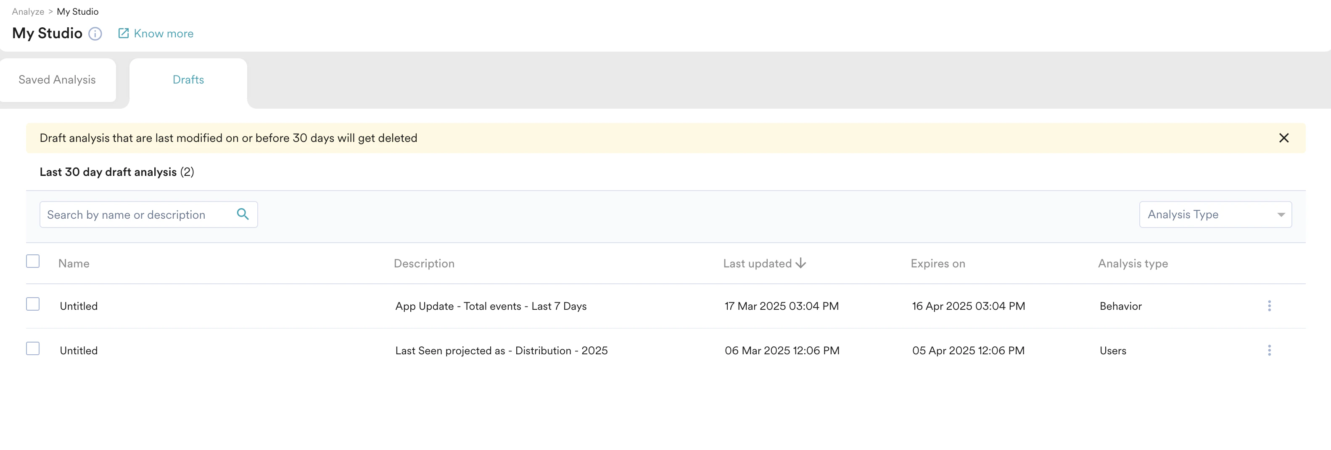Open three-dot menu on the Users draft row

pyautogui.click(x=1270, y=350)
